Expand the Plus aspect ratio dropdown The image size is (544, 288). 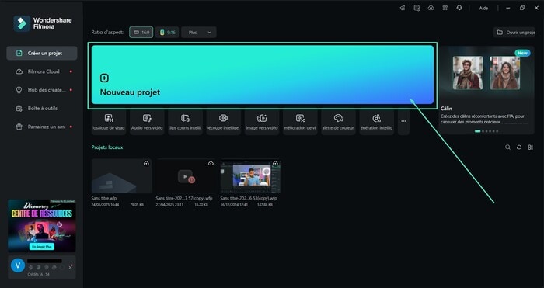pos(199,33)
